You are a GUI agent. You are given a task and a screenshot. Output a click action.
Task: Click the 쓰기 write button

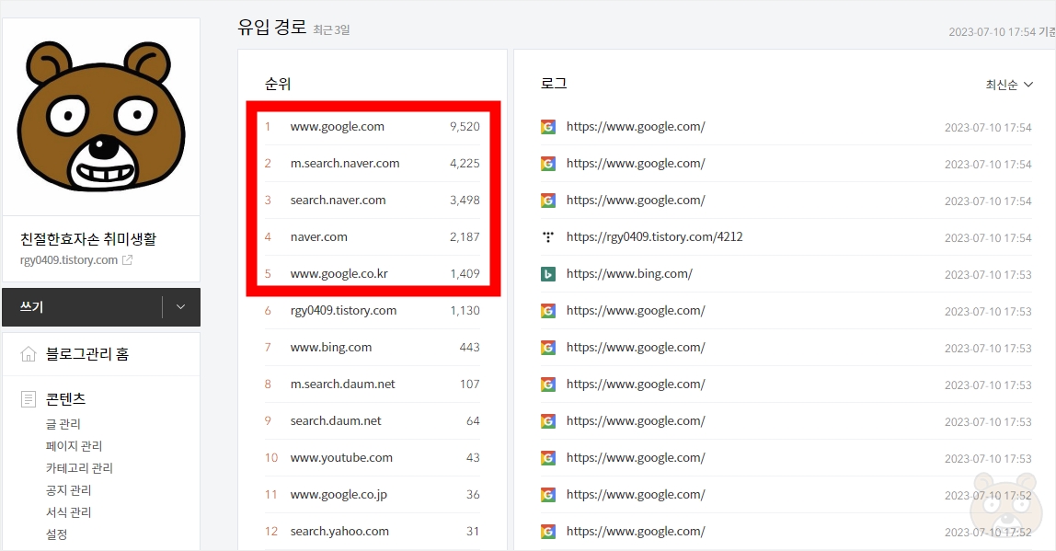(x=82, y=307)
